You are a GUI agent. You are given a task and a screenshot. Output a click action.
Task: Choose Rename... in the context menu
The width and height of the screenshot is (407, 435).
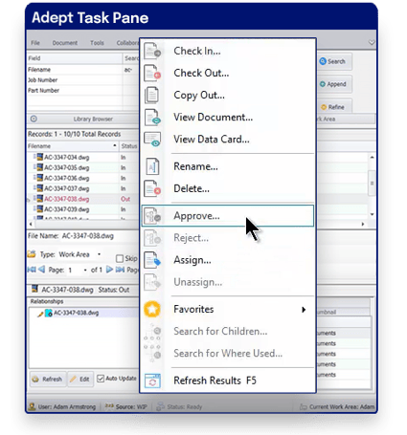click(x=228, y=166)
